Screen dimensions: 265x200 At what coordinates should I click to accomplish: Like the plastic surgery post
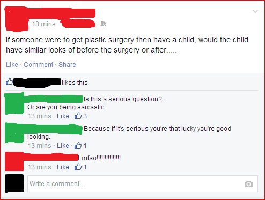click(x=12, y=65)
